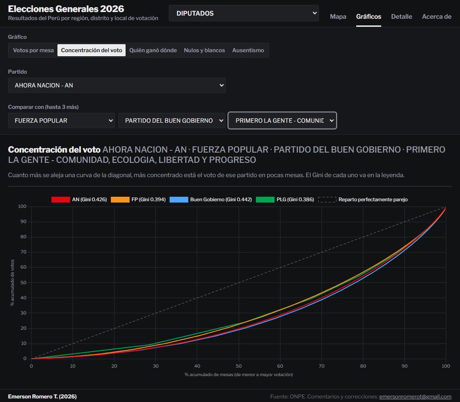View the Ausentismo chart
The height and width of the screenshot is (402, 460).
click(248, 50)
